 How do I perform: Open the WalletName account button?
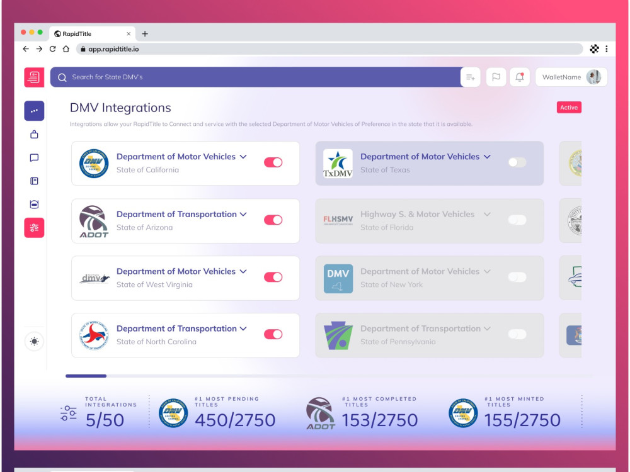(x=571, y=77)
